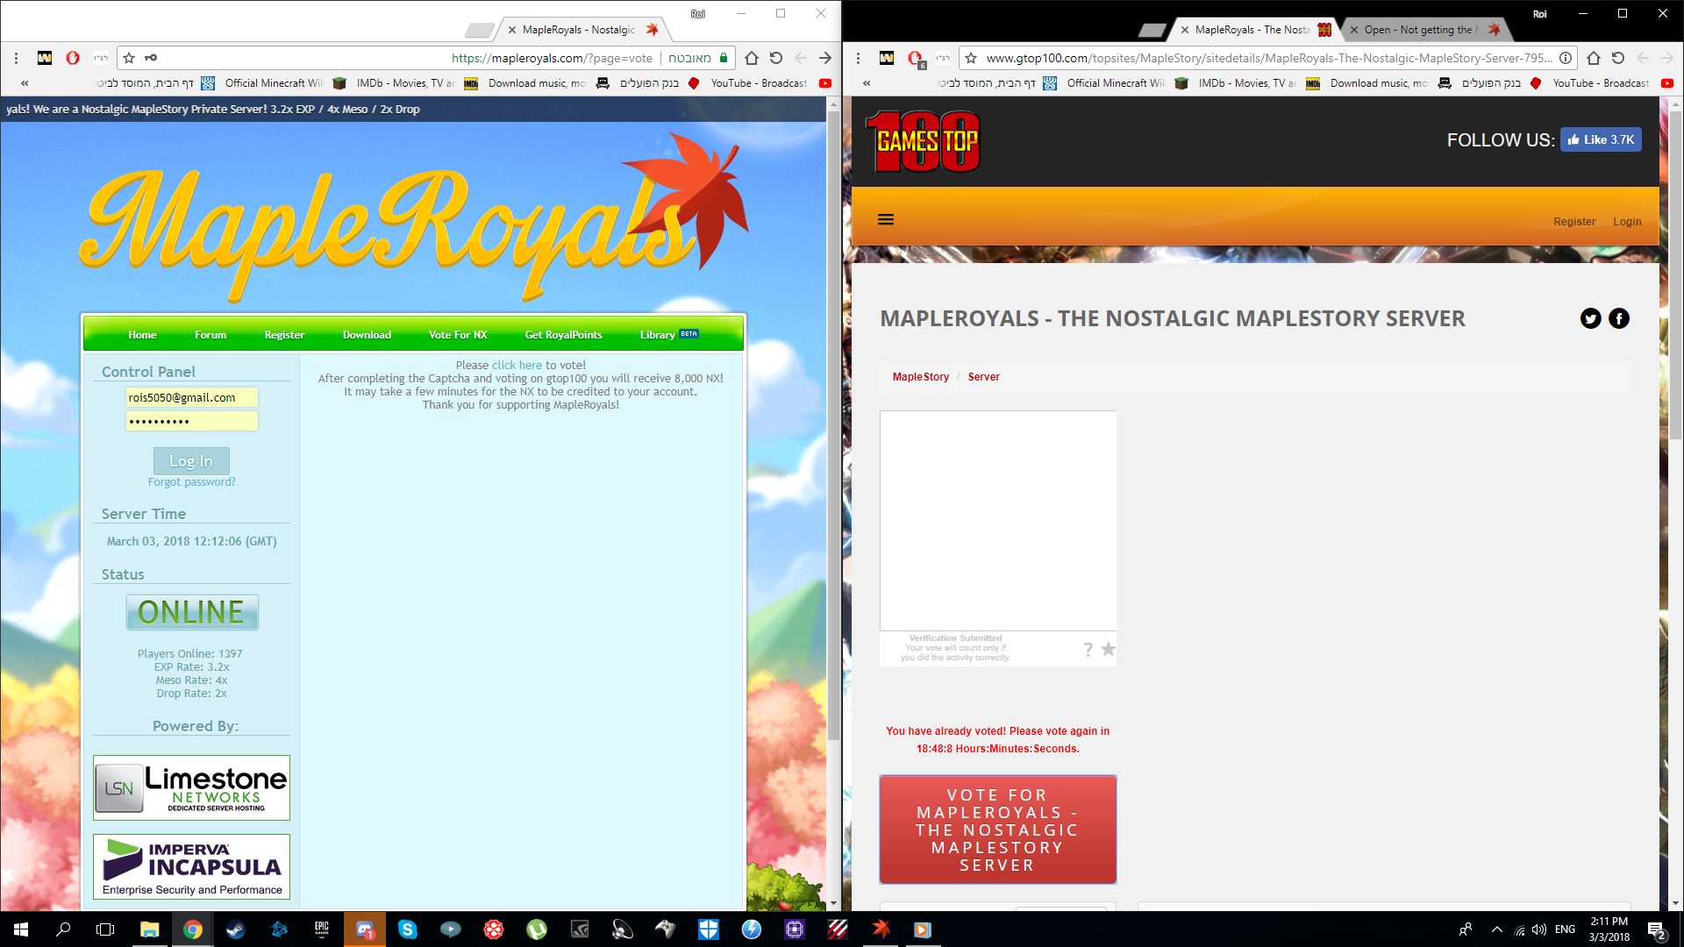1684x947 pixels.
Task: Open Skype from taskbar
Action: (407, 929)
